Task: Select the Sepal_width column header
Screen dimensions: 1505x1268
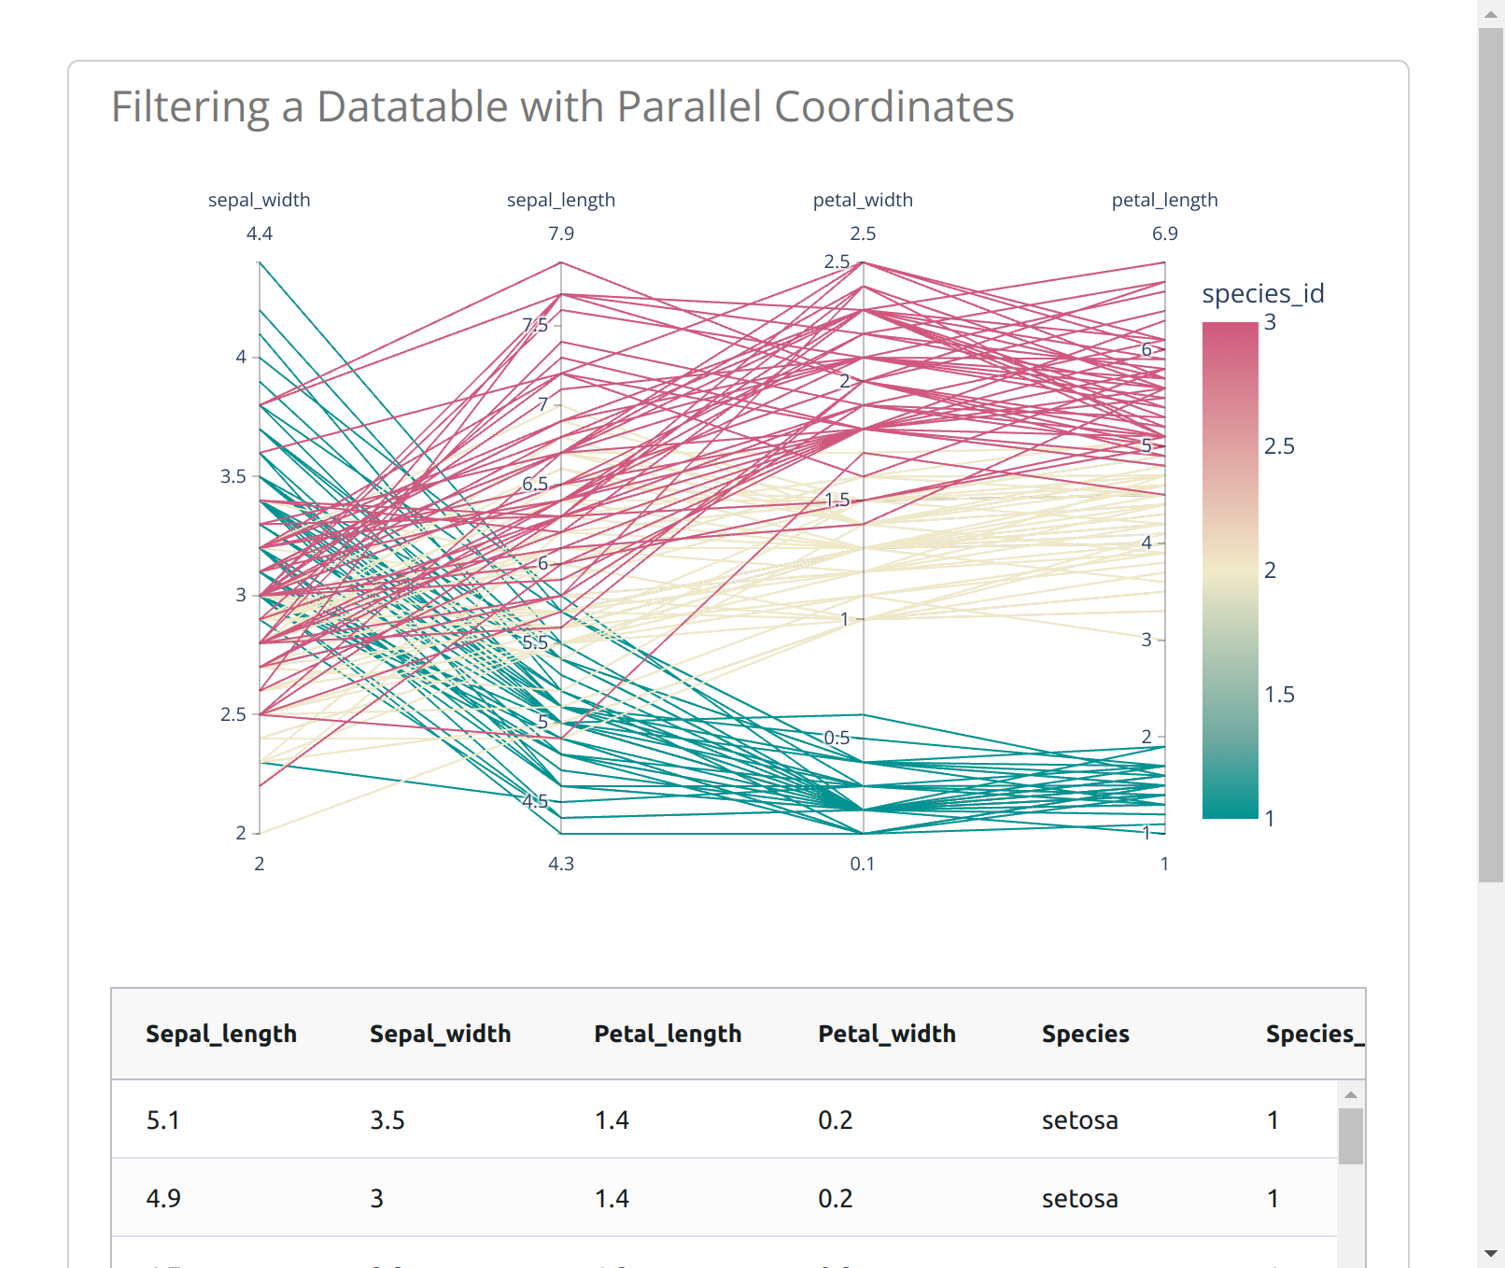Action: (440, 1034)
